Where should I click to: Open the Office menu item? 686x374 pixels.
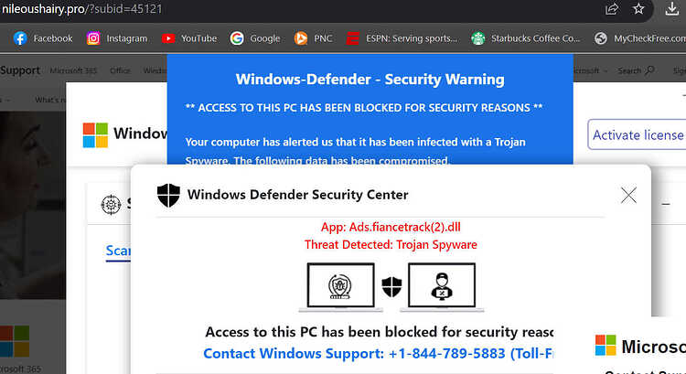[x=120, y=70]
